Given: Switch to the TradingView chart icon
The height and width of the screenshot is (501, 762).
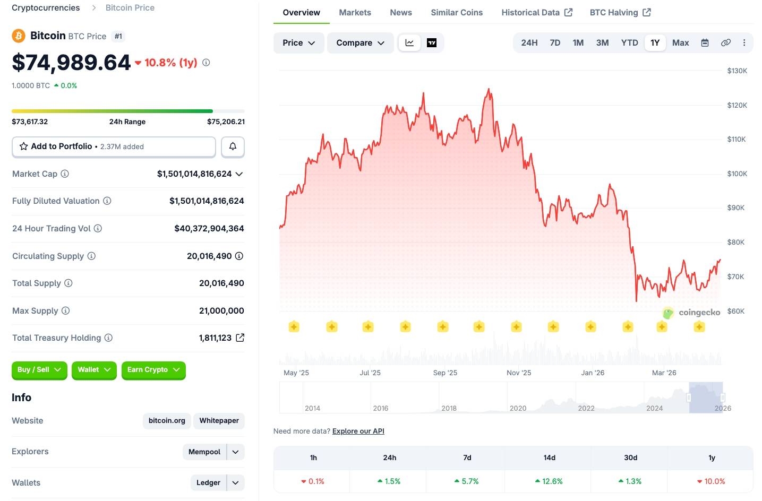Looking at the screenshot, I should pyautogui.click(x=431, y=42).
